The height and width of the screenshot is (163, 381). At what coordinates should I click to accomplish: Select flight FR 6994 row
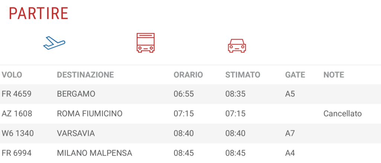point(190,153)
